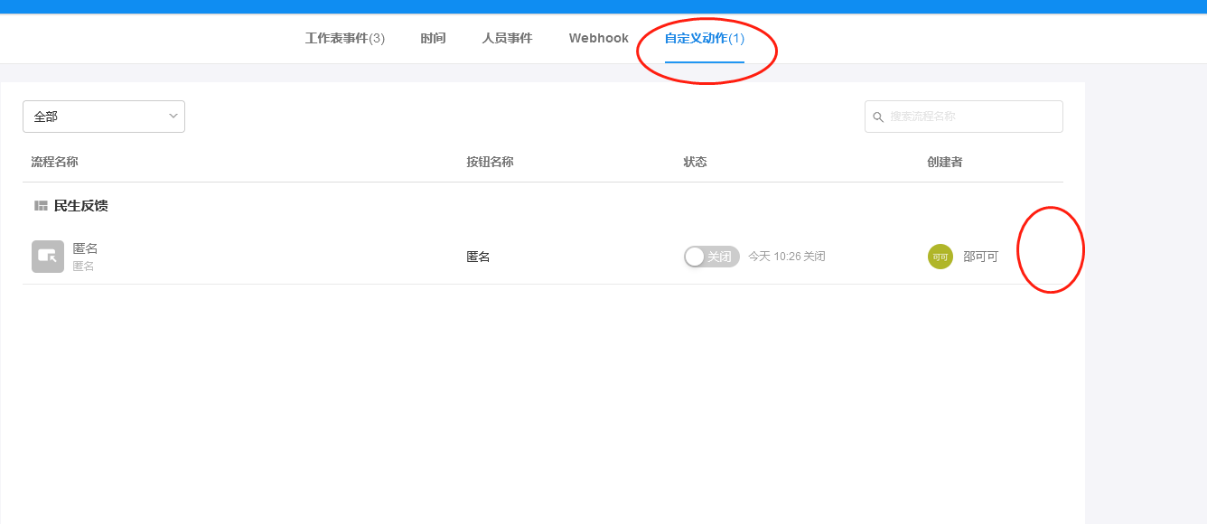Image resolution: width=1207 pixels, height=524 pixels.
Task: Collapse the 民生反馈 group header
Action: click(x=81, y=205)
